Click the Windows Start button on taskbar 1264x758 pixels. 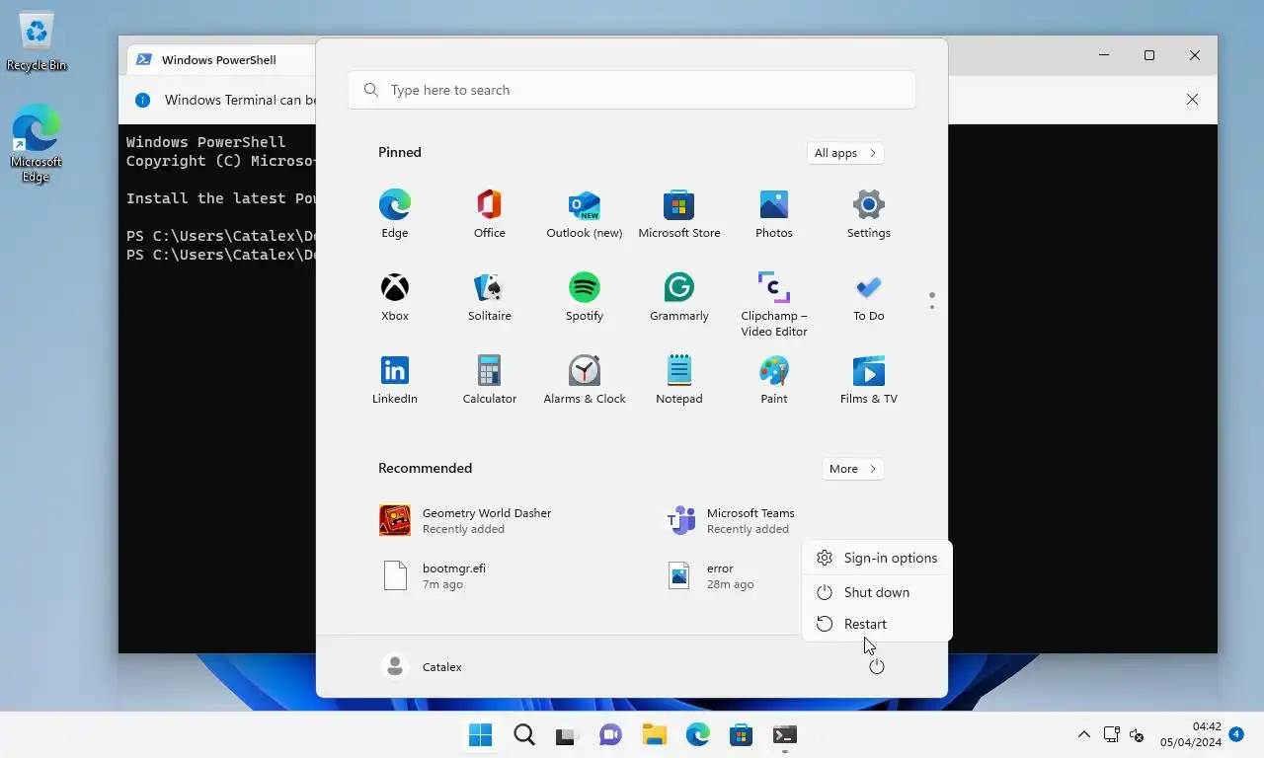click(481, 735)
